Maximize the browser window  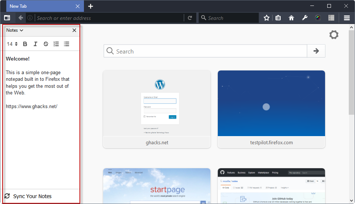329,6
